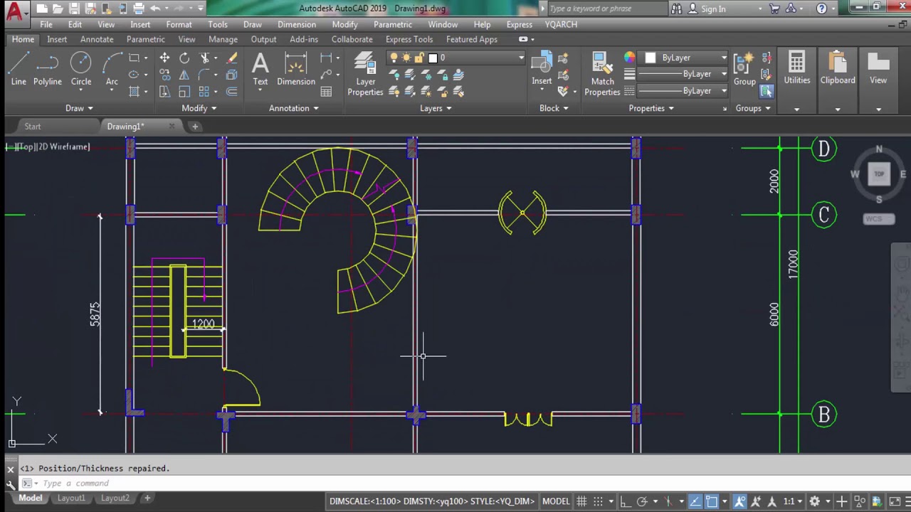
Task: Open the Format menu
Action: [x=179, y=24]
